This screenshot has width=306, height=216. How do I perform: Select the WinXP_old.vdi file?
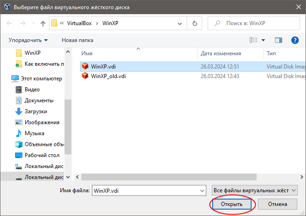[108, 76]
